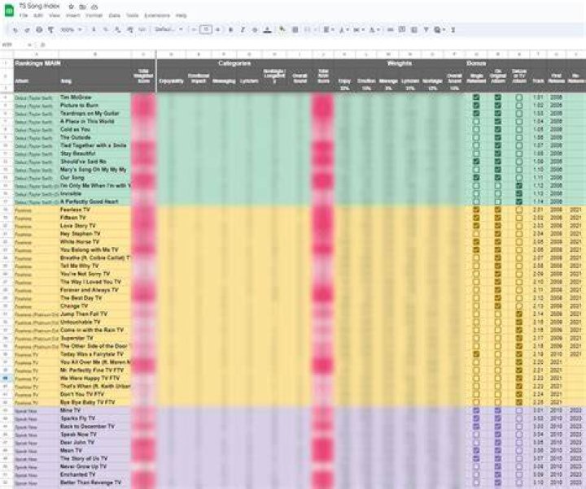Viewport: 586px width, 489px height.
Task: Decrease the font size
Action: 194,30
